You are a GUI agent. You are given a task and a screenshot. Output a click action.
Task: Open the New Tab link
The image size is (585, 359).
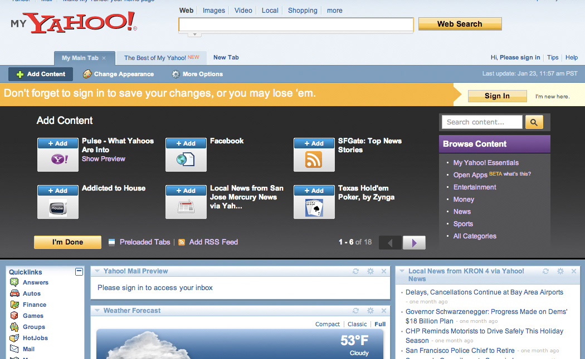pos(226,57)
